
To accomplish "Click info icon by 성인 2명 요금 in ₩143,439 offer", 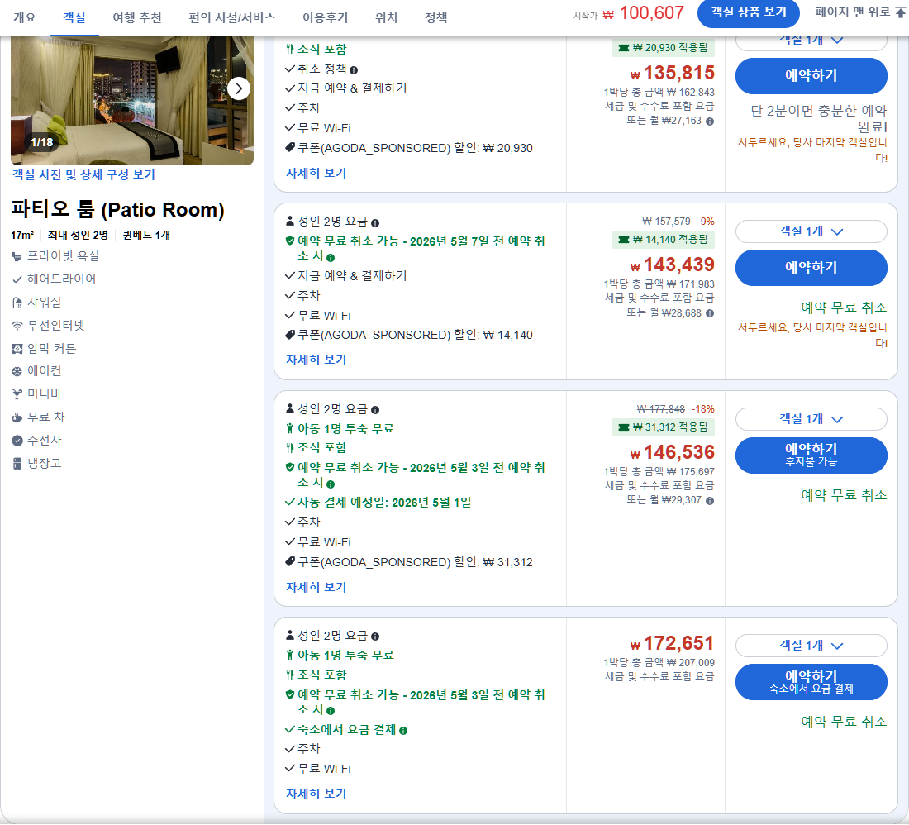I will coord(375,222).
